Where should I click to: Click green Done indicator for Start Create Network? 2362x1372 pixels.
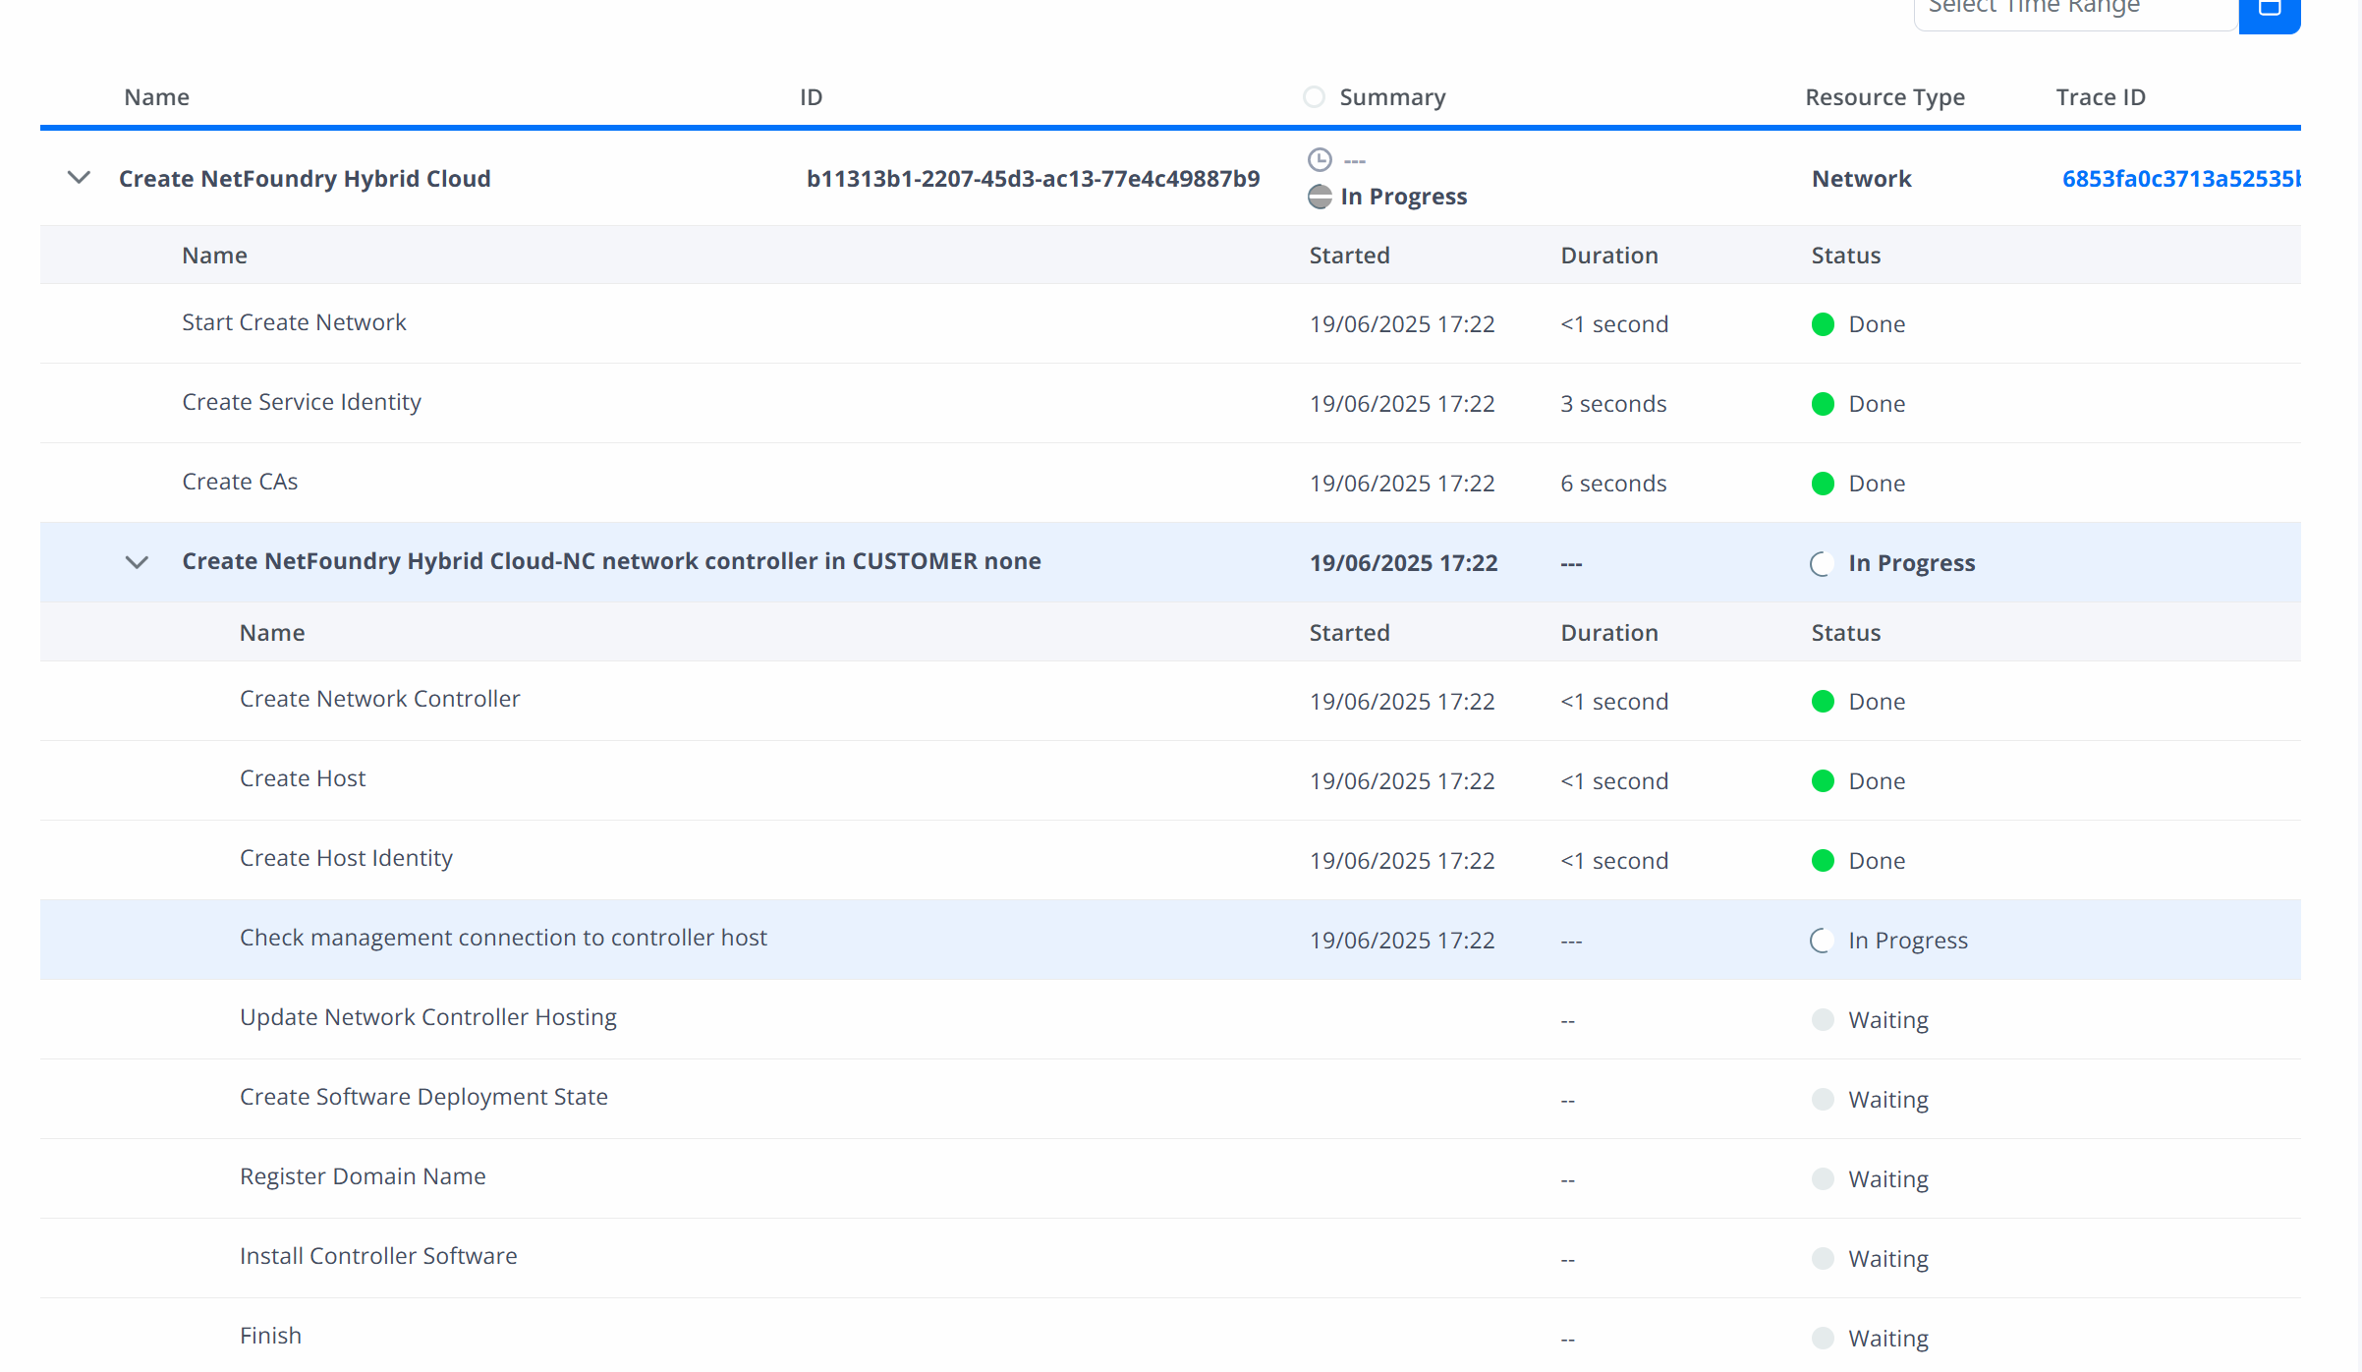1823,324
